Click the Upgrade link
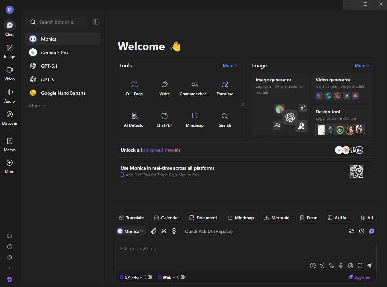Viewport: 387px width, 287px height. coord(359,277)
